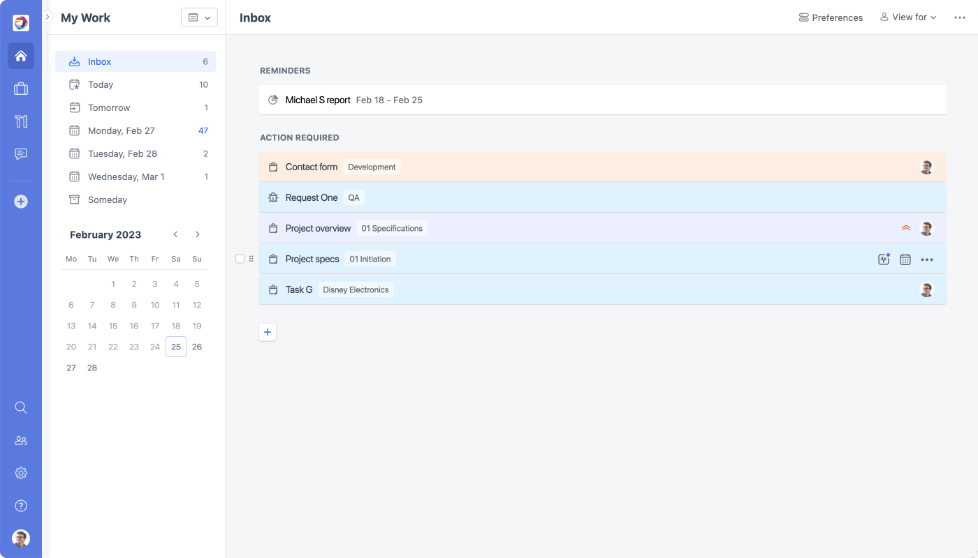This screenshot has width=978, height=558.
Task: Open the My Work view mode dropdown
Action: 199,17
